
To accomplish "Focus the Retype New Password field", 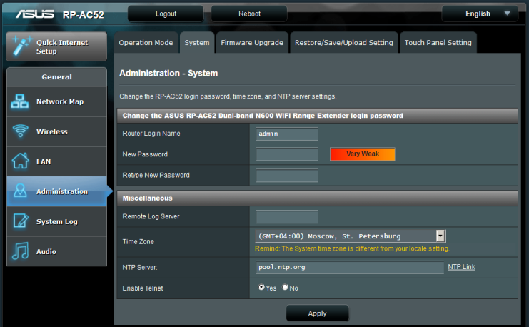I will (x=287, y=176).
